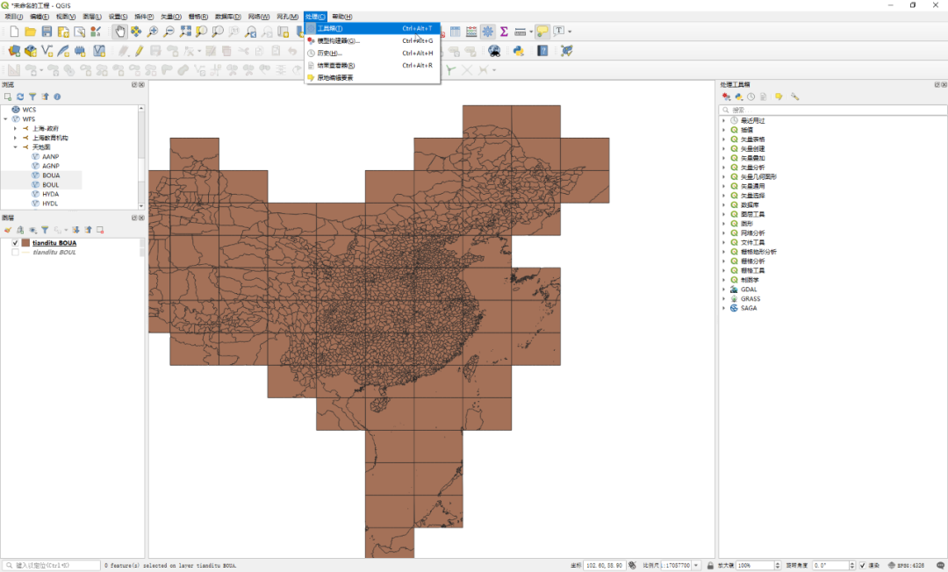Open the 项目(J) menu
Screen dimensions: 948x572
tap(14, 17)
